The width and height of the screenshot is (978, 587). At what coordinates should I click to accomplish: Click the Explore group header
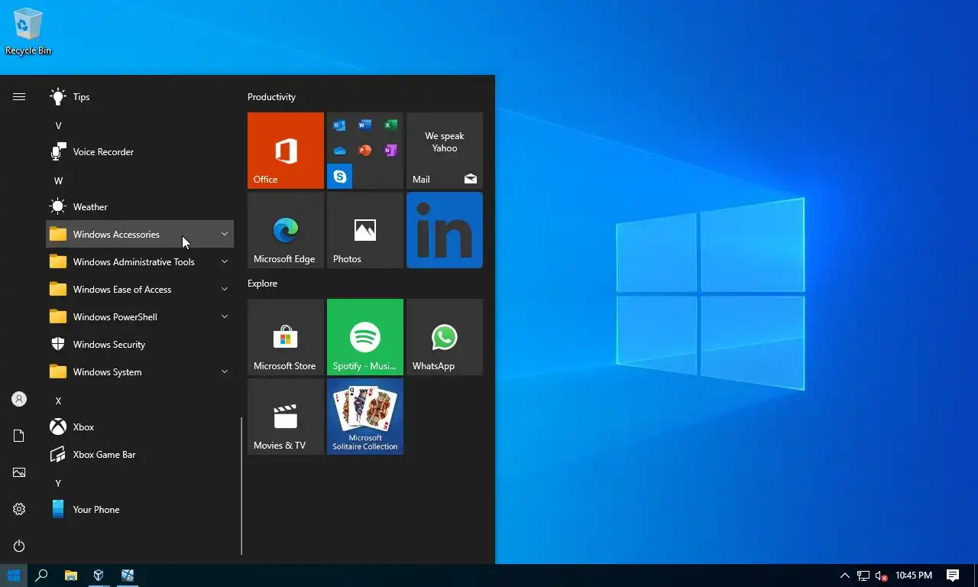(262, 284)
